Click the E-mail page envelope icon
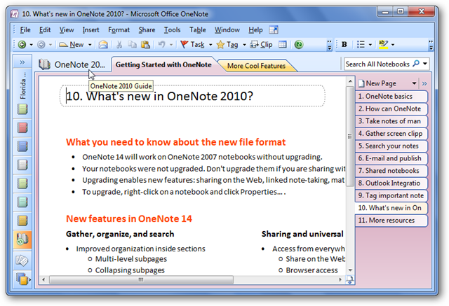The height and width of the screenshot is (306, 449). click(103, 45)
